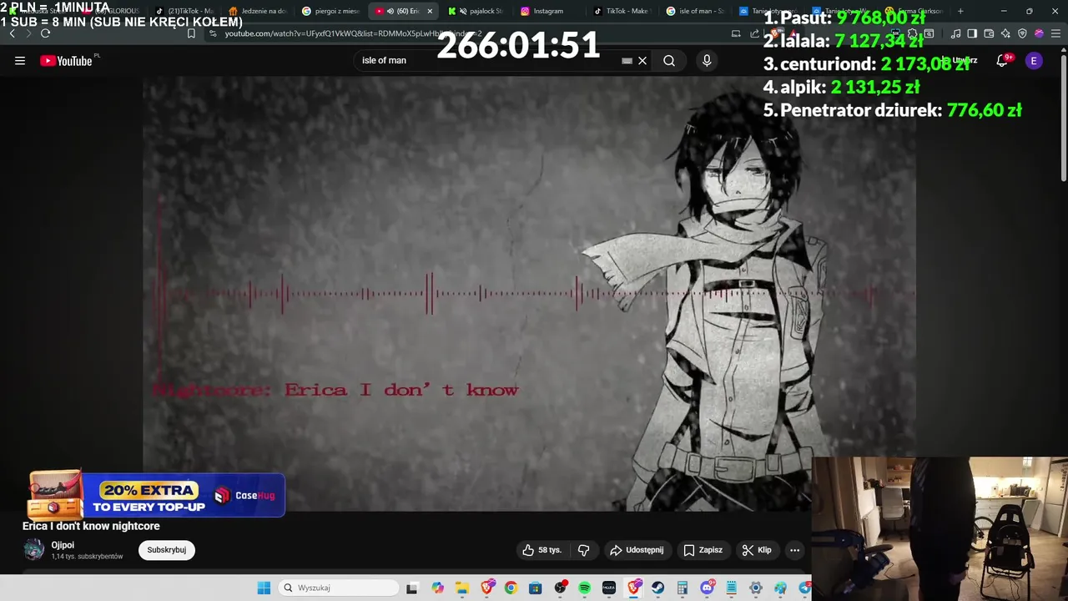
Task: Switch to 'isle of man' Google tab
Action: click(695, 11)
